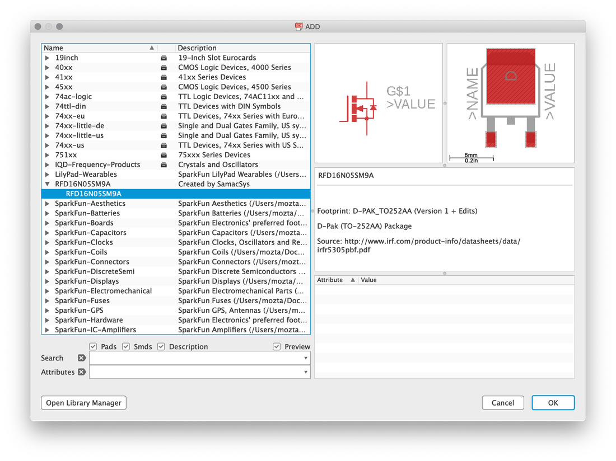The image size is (616, 461).
Task: Toggle the Description checkbox
Action: pyautogui.click(x=161, y=346)
